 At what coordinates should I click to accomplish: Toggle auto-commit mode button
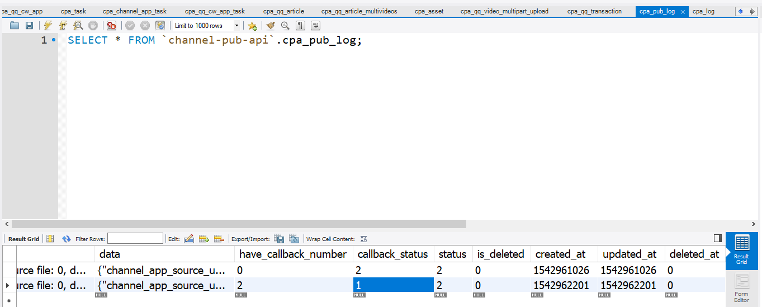click(160, 26)
